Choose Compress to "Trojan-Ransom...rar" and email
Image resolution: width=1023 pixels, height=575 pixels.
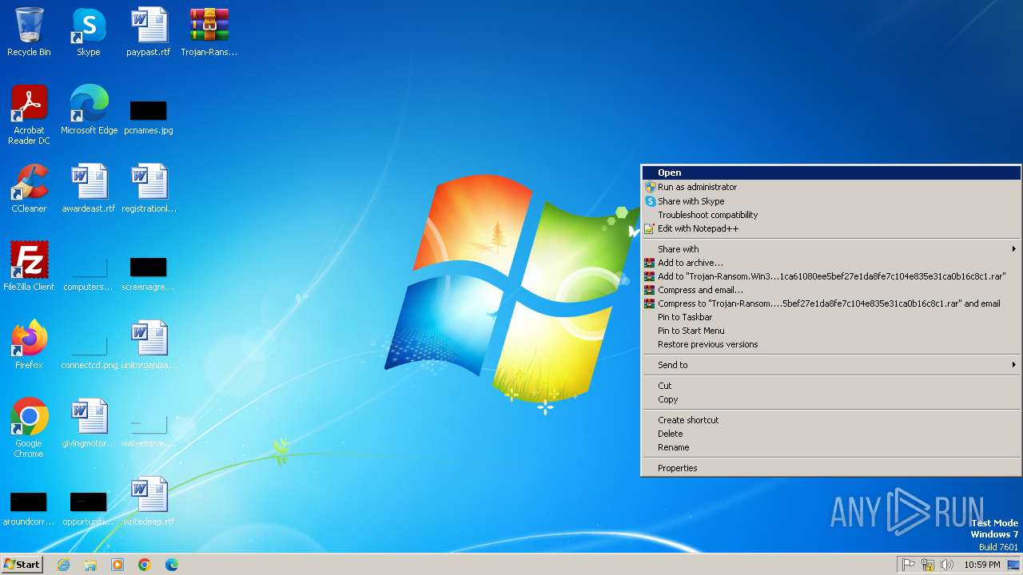[831, 303]
